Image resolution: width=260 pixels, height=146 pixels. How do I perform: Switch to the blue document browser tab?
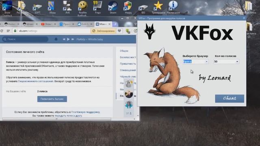(x=66, y=24)
